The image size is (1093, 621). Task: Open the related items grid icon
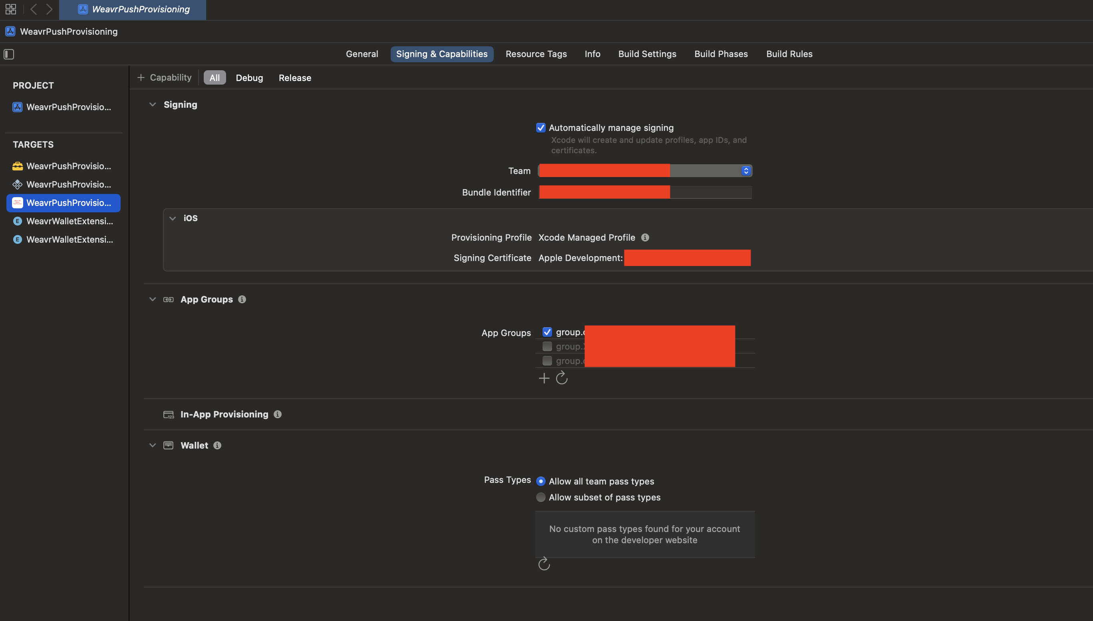(11, 9)
